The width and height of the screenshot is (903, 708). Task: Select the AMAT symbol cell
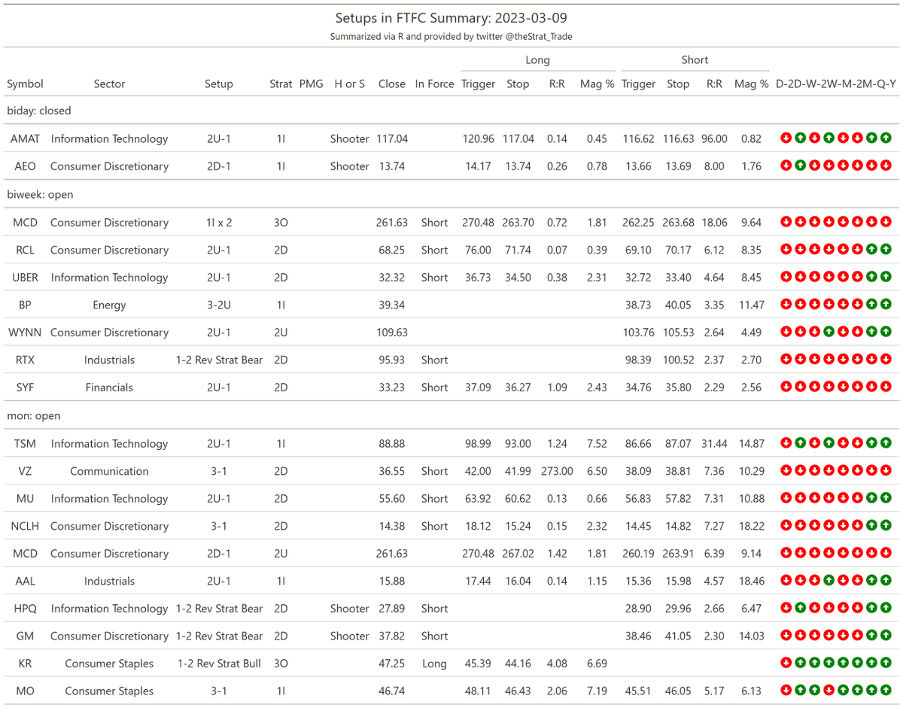coord(25,138)
